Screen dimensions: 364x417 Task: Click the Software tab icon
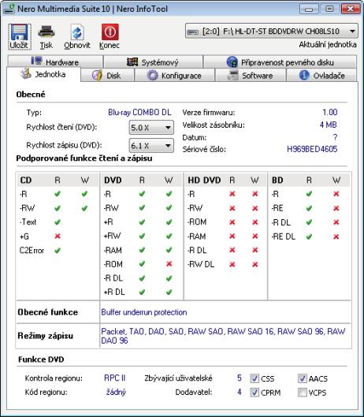tap(233, 75)
